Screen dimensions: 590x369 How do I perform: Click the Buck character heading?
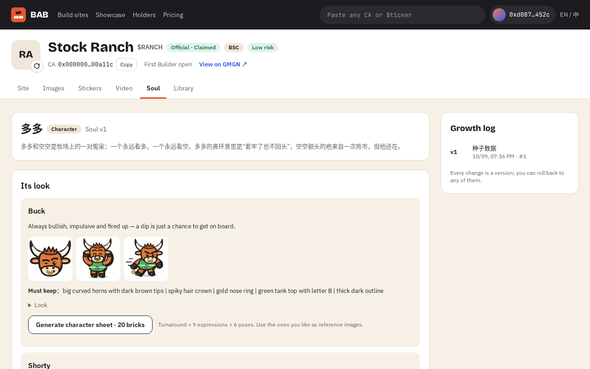point(37,211)
